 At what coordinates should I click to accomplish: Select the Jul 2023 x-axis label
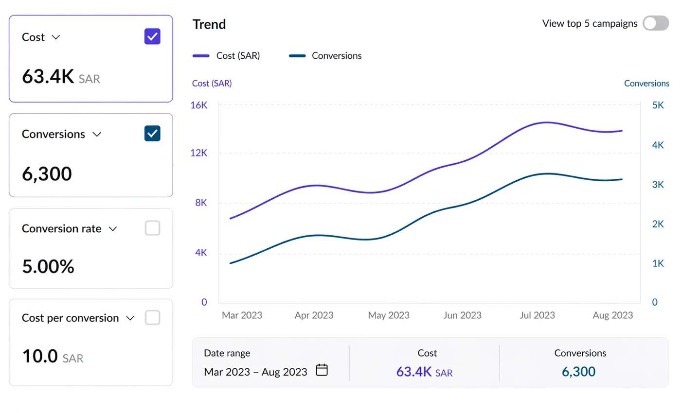point(537,315)
